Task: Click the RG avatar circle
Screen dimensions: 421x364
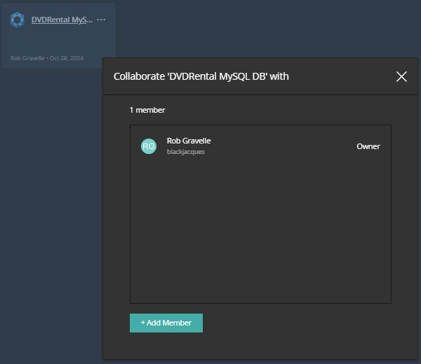Action: coord(149,146)
